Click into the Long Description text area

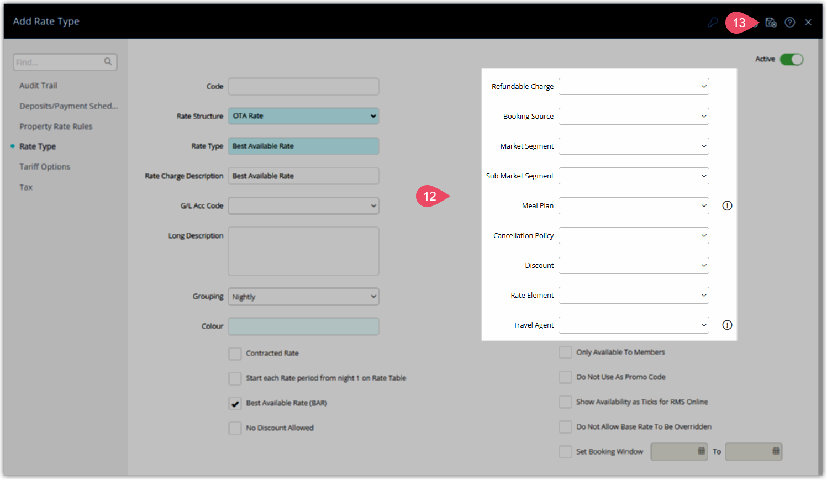[x=303, y=251]
